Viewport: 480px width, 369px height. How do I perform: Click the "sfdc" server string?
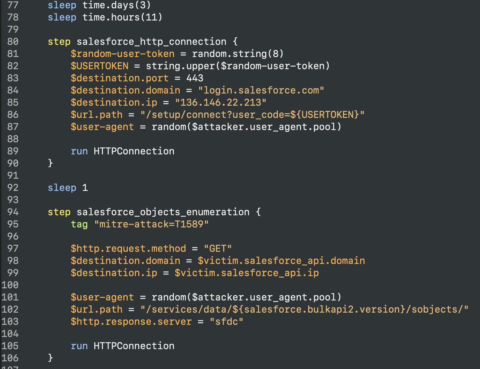pos(226,322)
